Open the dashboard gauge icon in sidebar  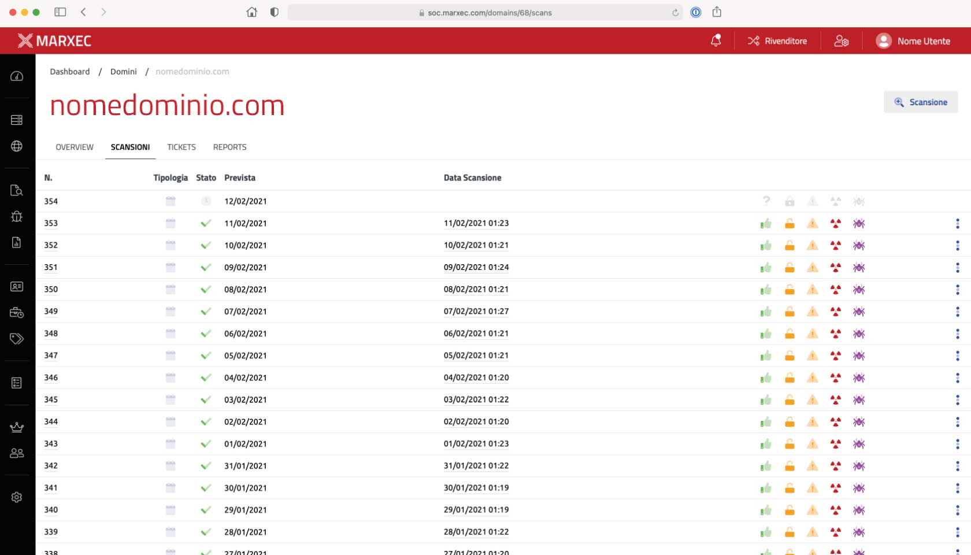pos(17,76)
